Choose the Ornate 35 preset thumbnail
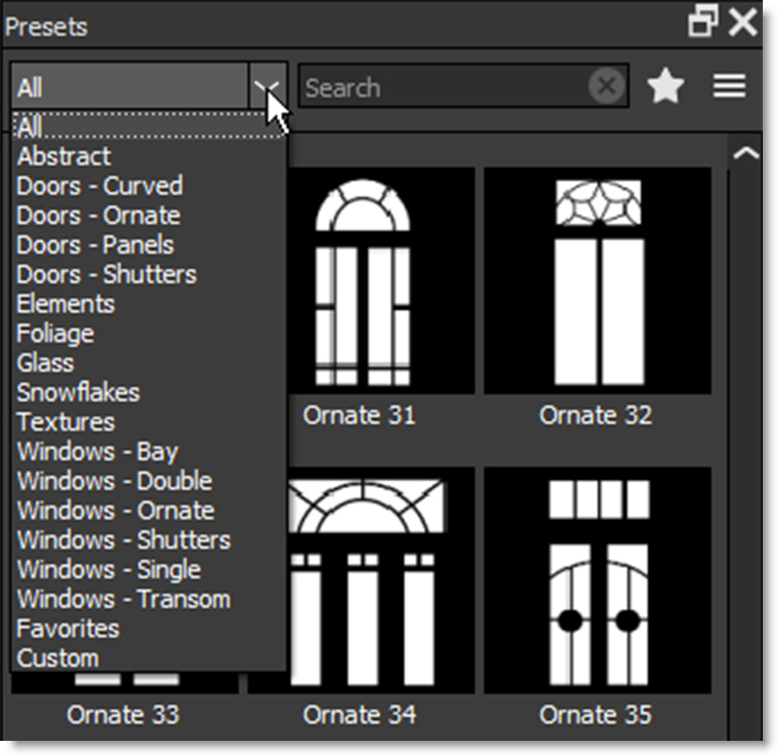This screenshot has height=756, width=778. (x=598, y=580)
